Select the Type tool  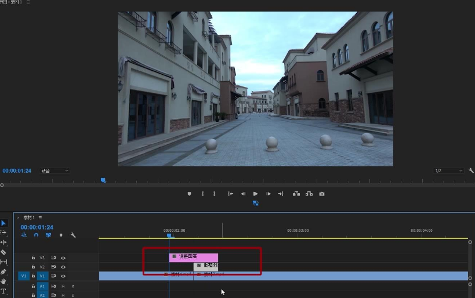(x=3, y=291)
